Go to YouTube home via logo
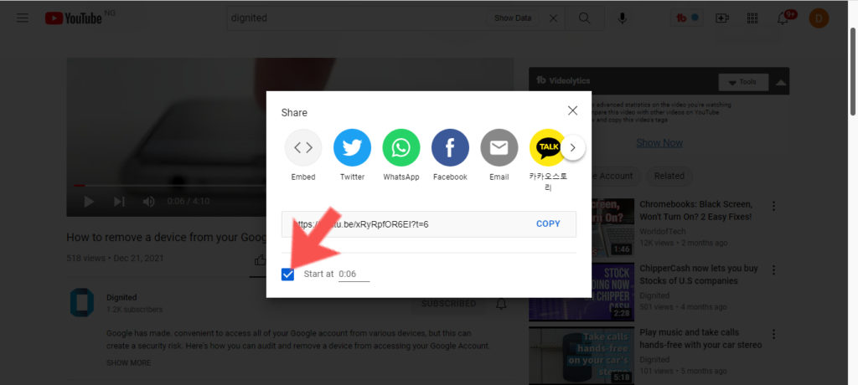858x385 pixels. 74,18
